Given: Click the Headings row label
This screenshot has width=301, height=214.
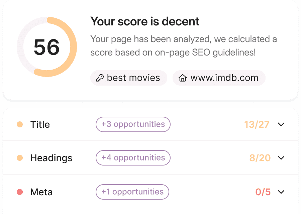Looking at the screenshot, I should [x=51, y=158].
